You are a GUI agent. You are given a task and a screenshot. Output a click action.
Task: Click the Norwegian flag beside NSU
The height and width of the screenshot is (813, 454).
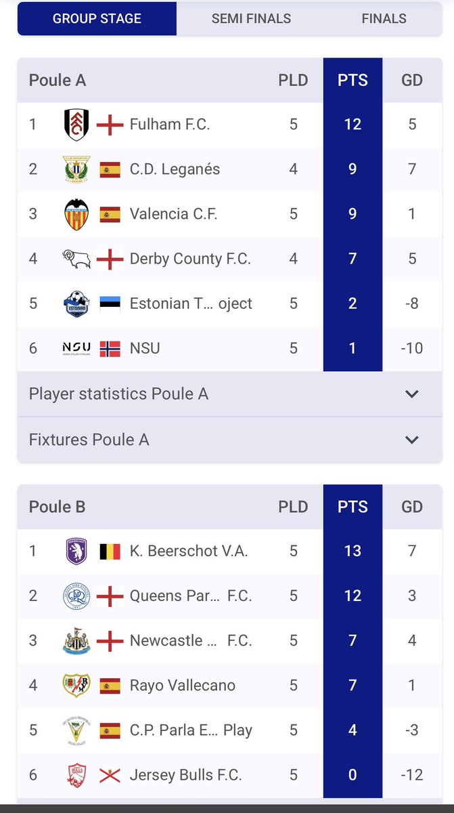(110, 348)
